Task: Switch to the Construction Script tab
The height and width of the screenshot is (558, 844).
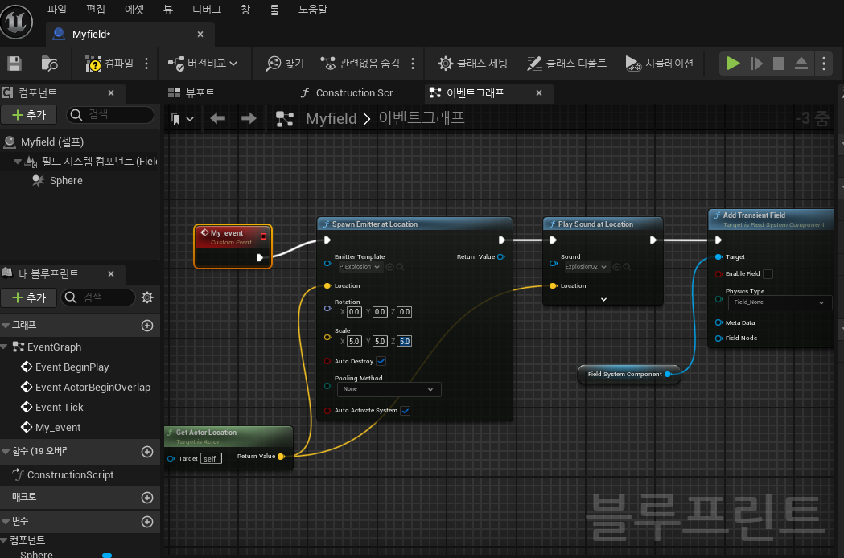Action: click(x=352, y=93)
